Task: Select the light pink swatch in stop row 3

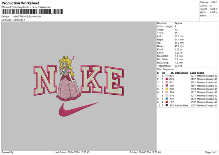Action: tap(167, 82)
